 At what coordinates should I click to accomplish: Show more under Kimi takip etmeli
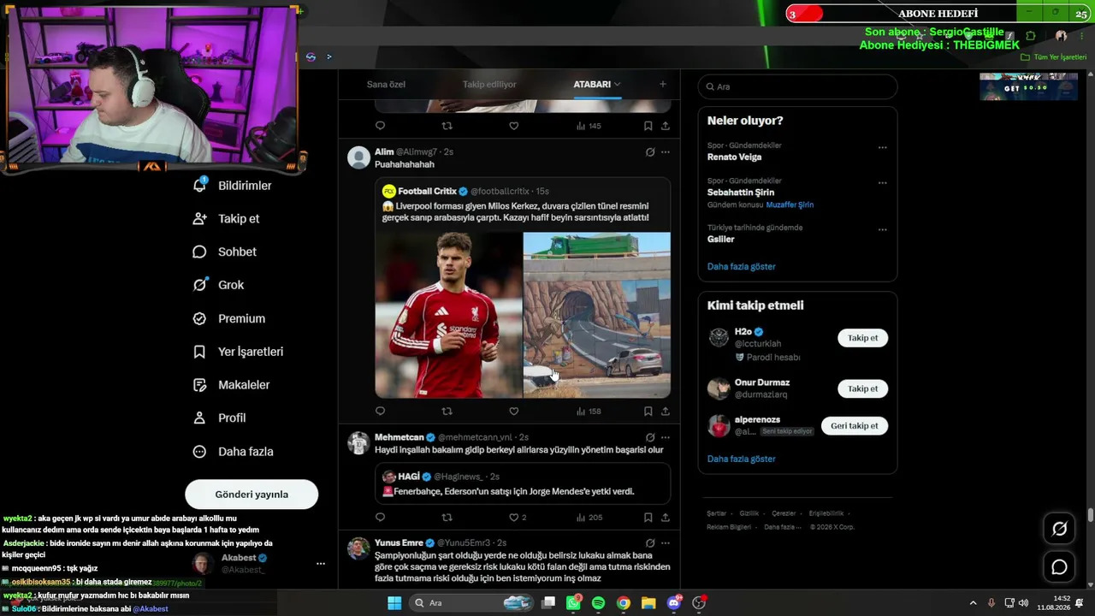[741, 459]
